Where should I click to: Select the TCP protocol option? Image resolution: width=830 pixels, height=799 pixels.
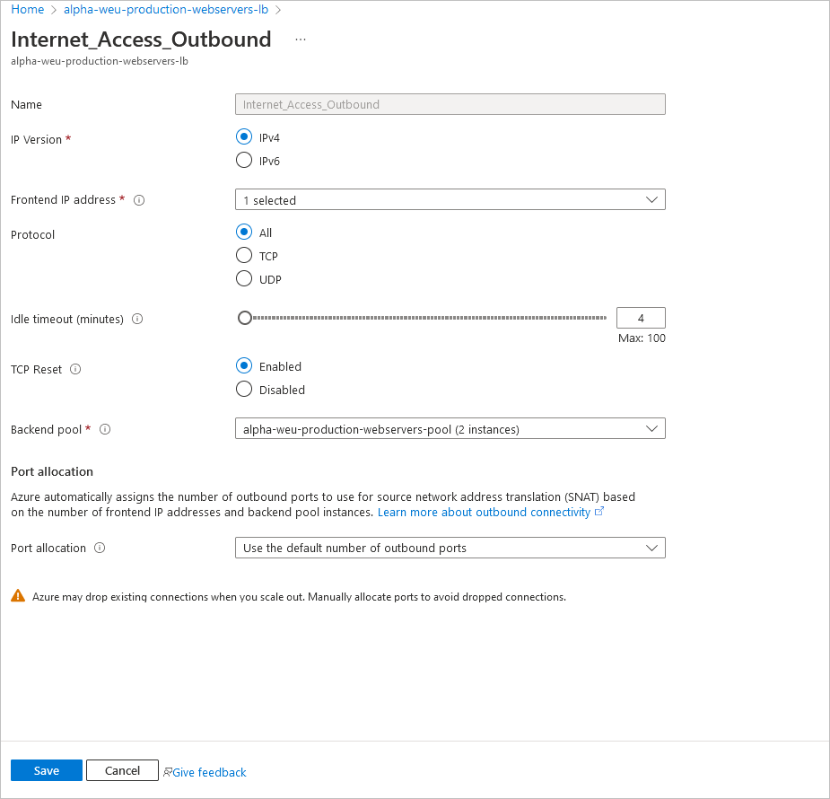tap(244, 255)
